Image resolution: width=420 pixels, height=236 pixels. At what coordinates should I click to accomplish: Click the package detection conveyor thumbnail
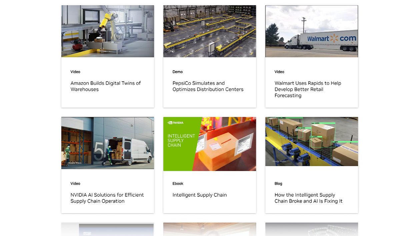[311, 141]
